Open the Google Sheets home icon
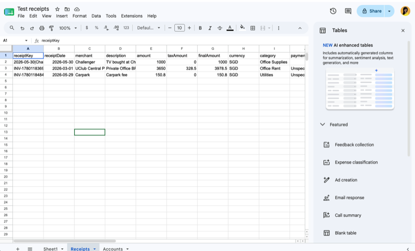 pos(9,12)
